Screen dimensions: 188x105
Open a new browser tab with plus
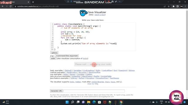[x=33, y=2]
